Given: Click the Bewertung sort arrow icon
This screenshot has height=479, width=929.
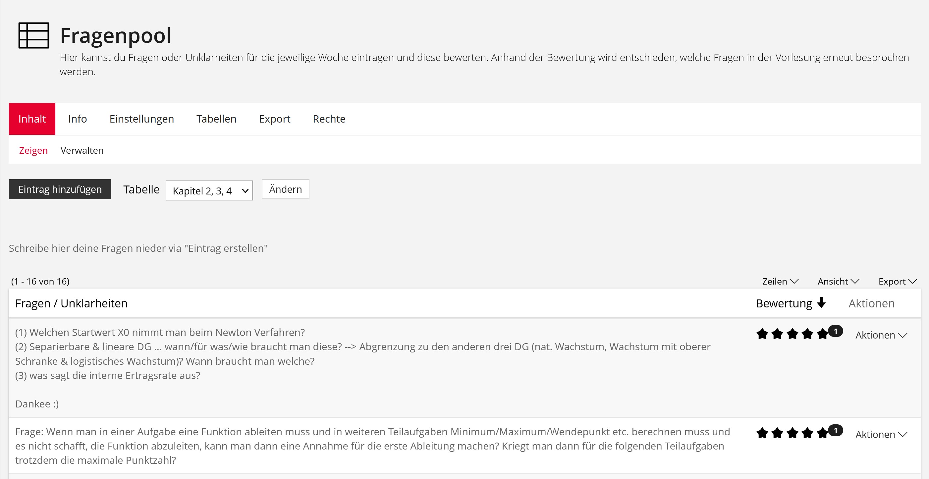Looking at the screenshot, I should pyautogui.click(x=822, y=303).
